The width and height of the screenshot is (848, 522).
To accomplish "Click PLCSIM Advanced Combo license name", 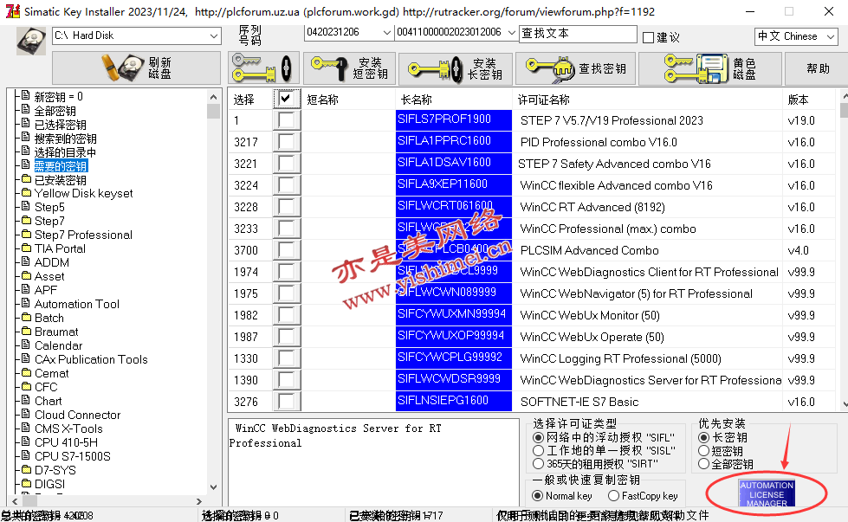I will point(590,251).
